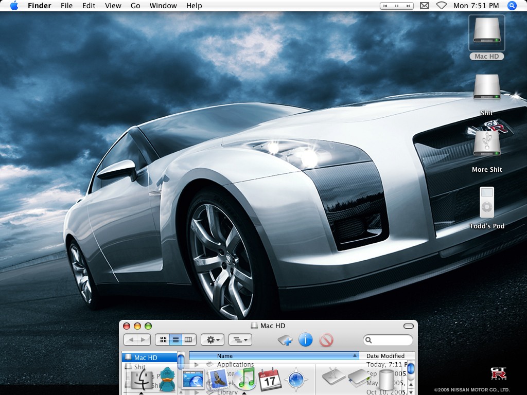Open the Go menu

click(135, 6)
